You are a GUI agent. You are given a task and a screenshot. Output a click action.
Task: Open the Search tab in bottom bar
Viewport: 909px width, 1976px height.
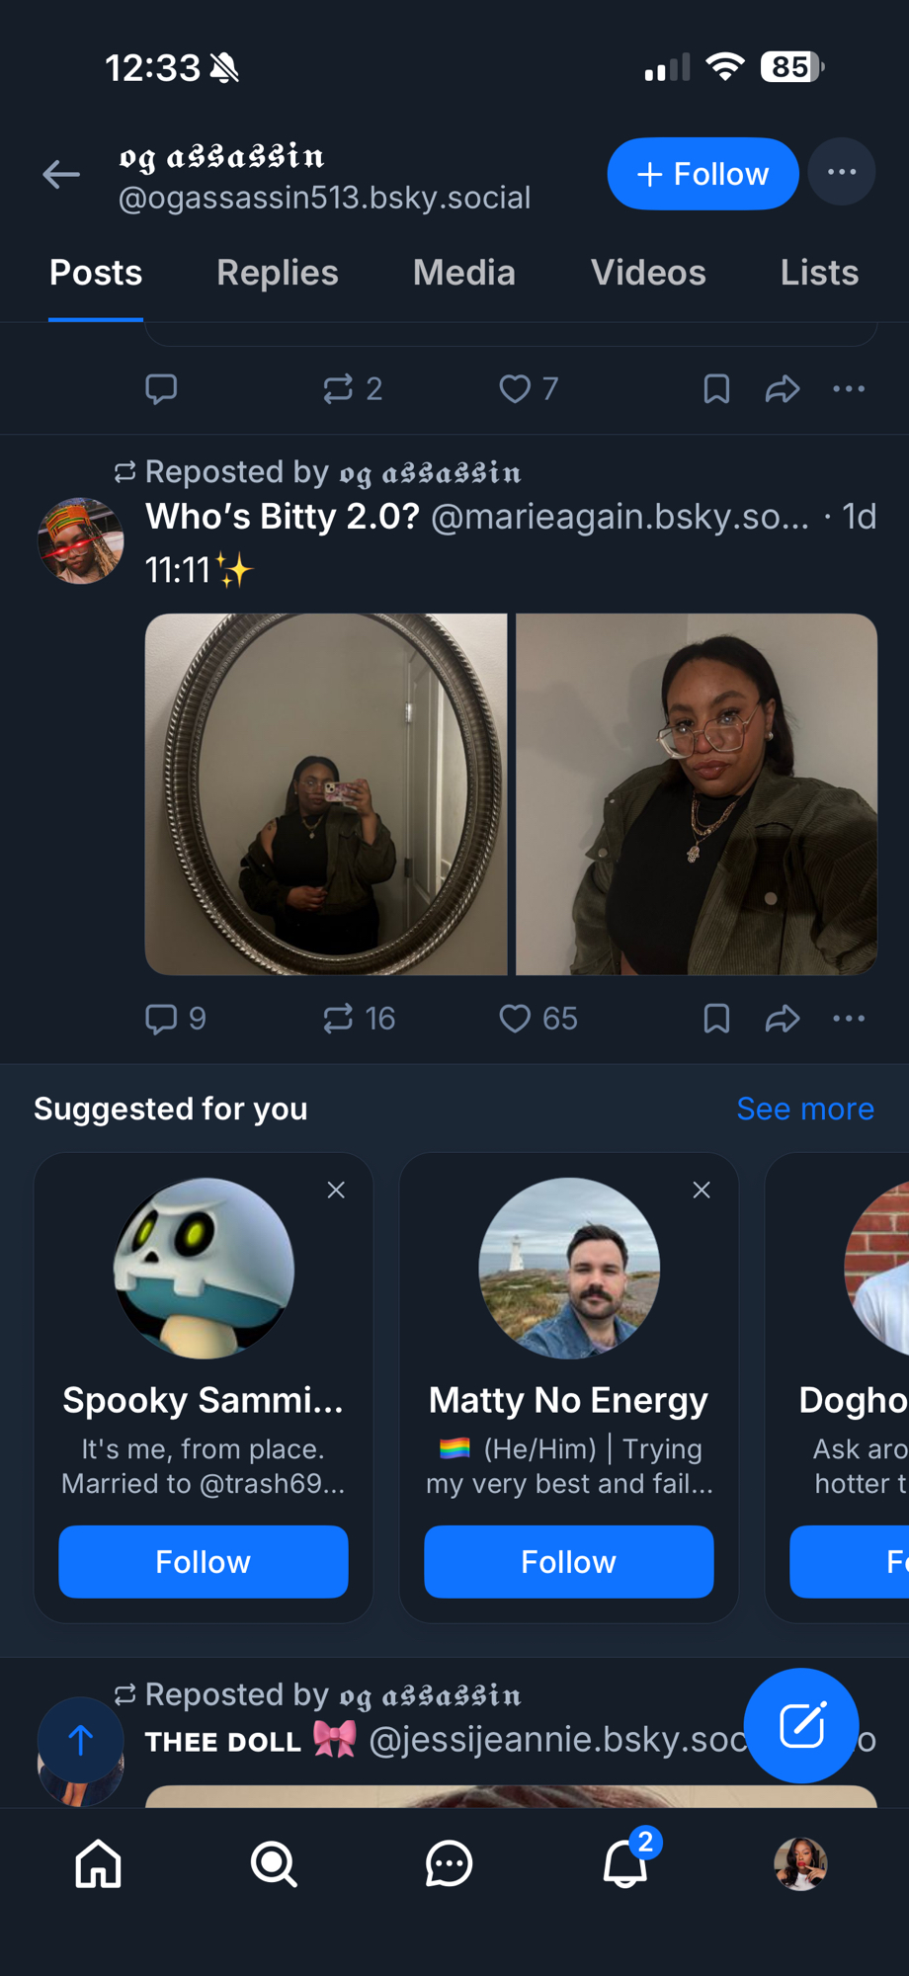pyautogui.click(x=274, y=1864)
